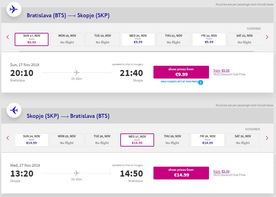Open outbound WIZZ Discount Club €9.99 link
Image resolution: width=276 pixels, height=197 pixels.
click(x=221, y=71)
